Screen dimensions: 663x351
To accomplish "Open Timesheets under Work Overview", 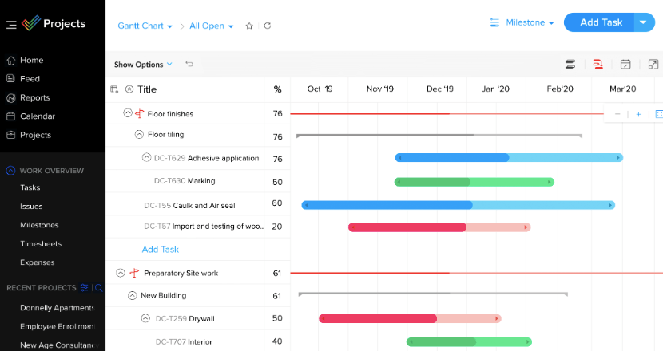I will pos(41,243).
